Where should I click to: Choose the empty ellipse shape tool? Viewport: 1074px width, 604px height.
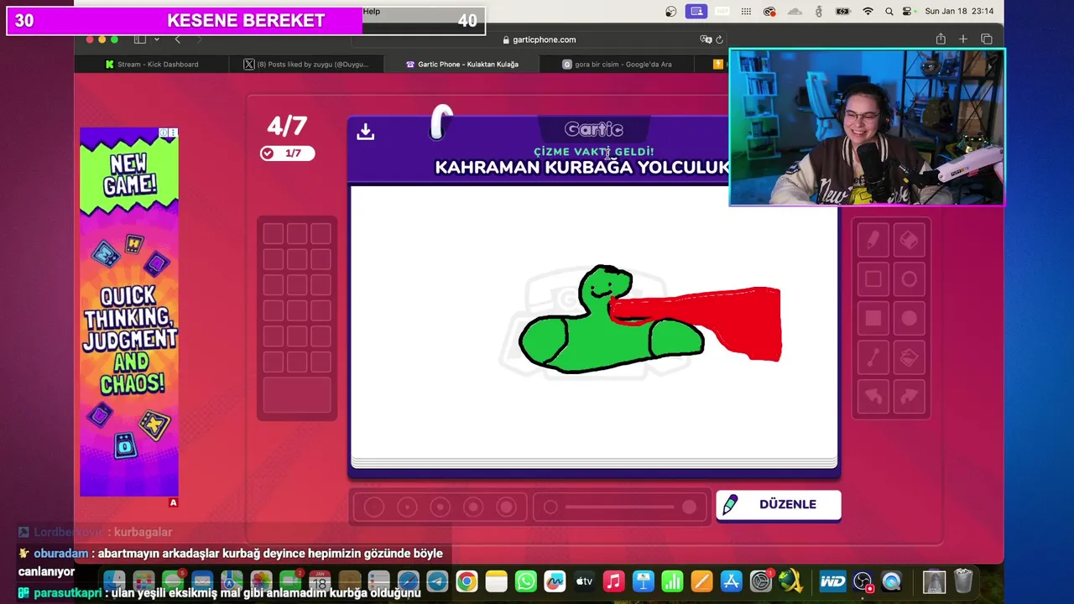pyautogui.click(x=910, y=279)
